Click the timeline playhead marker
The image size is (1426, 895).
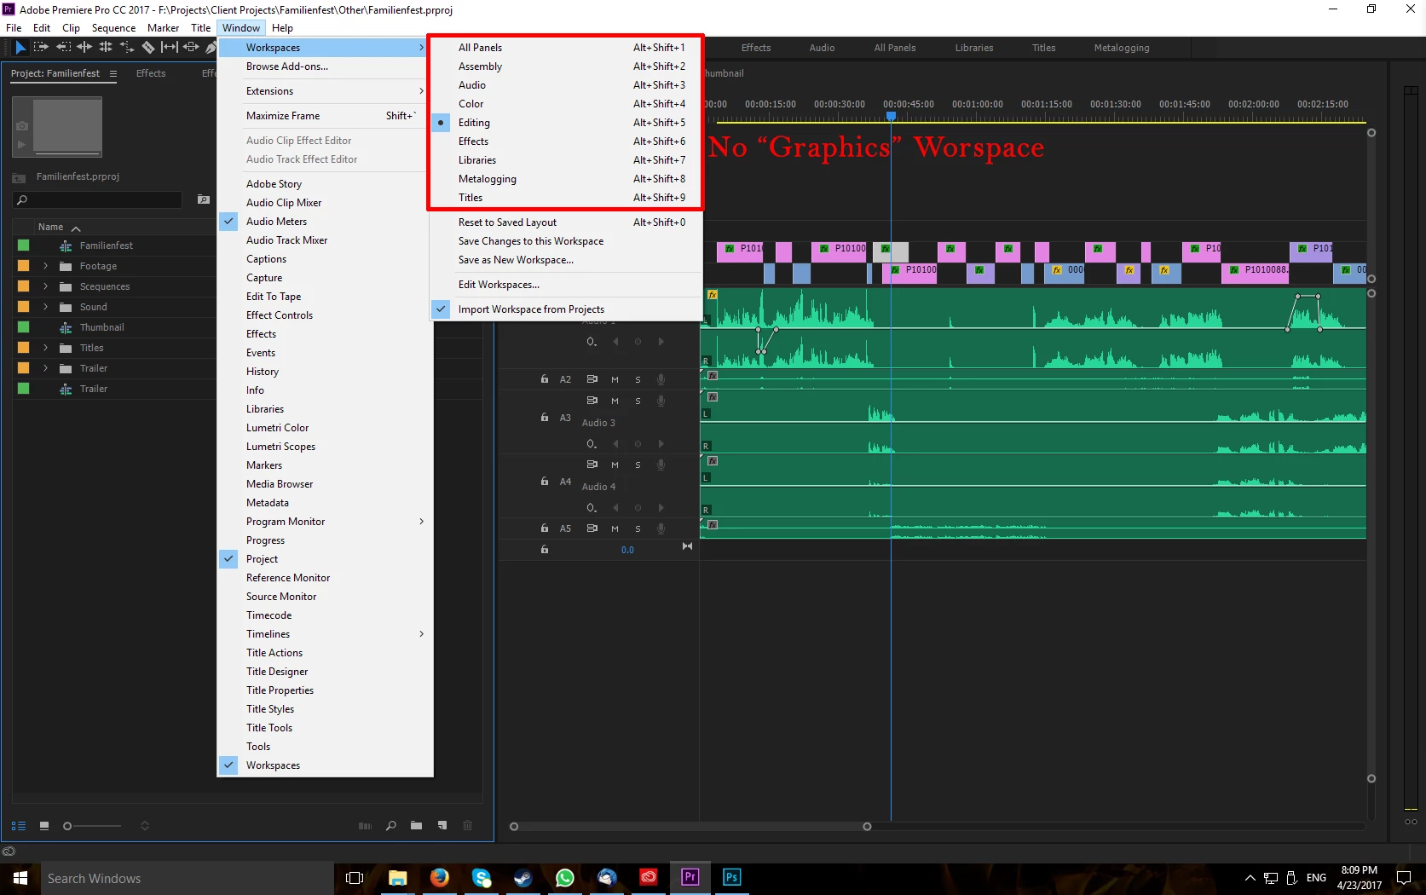click(891, 116)
